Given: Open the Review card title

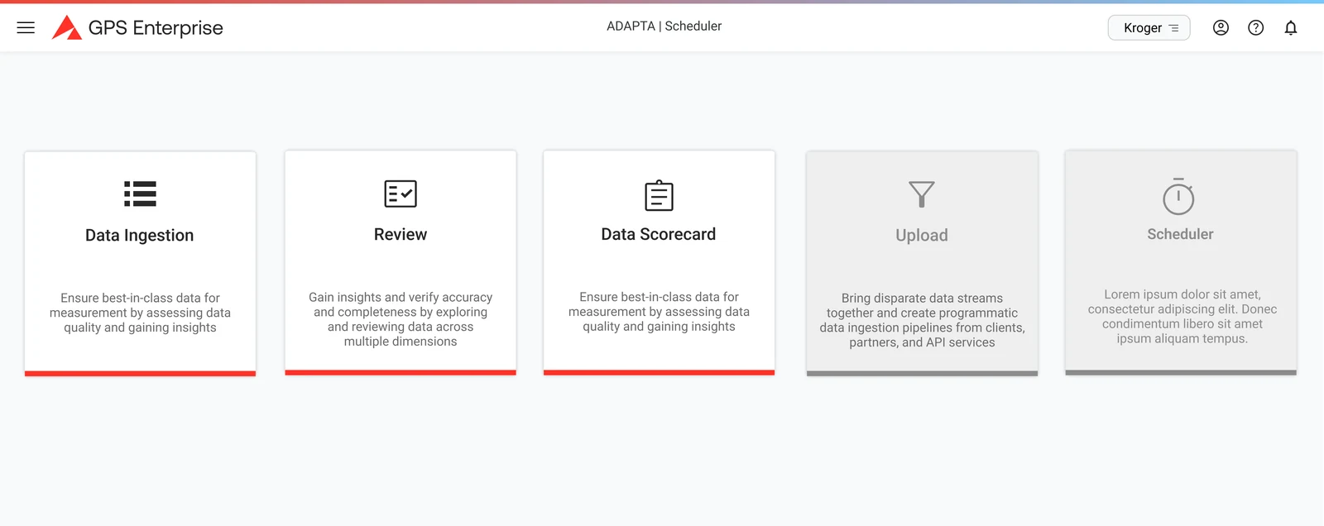Looking at the screenshot, I should pos(401,234).
